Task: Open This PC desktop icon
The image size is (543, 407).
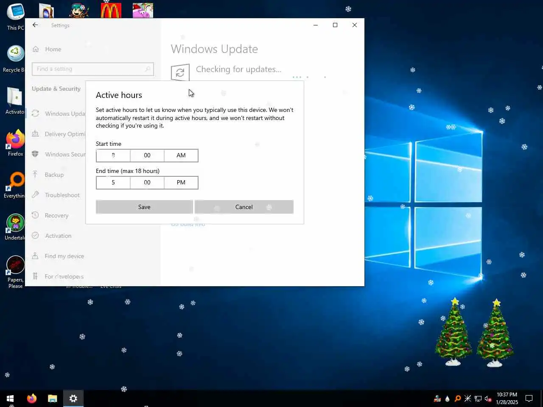Action: [15, 17]
